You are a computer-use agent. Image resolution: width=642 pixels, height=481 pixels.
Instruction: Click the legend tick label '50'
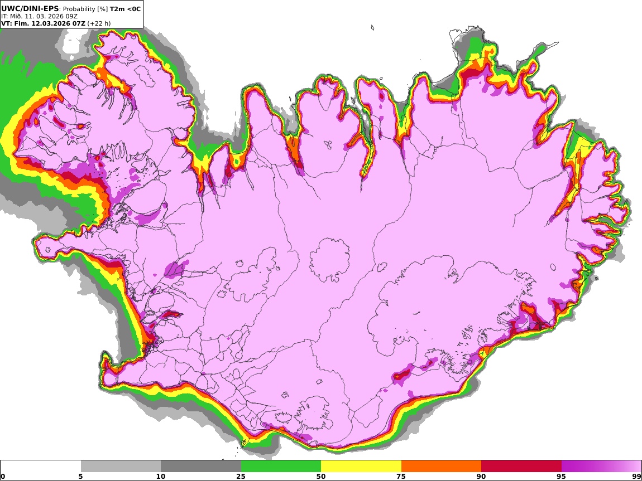(x=321, y=477)
